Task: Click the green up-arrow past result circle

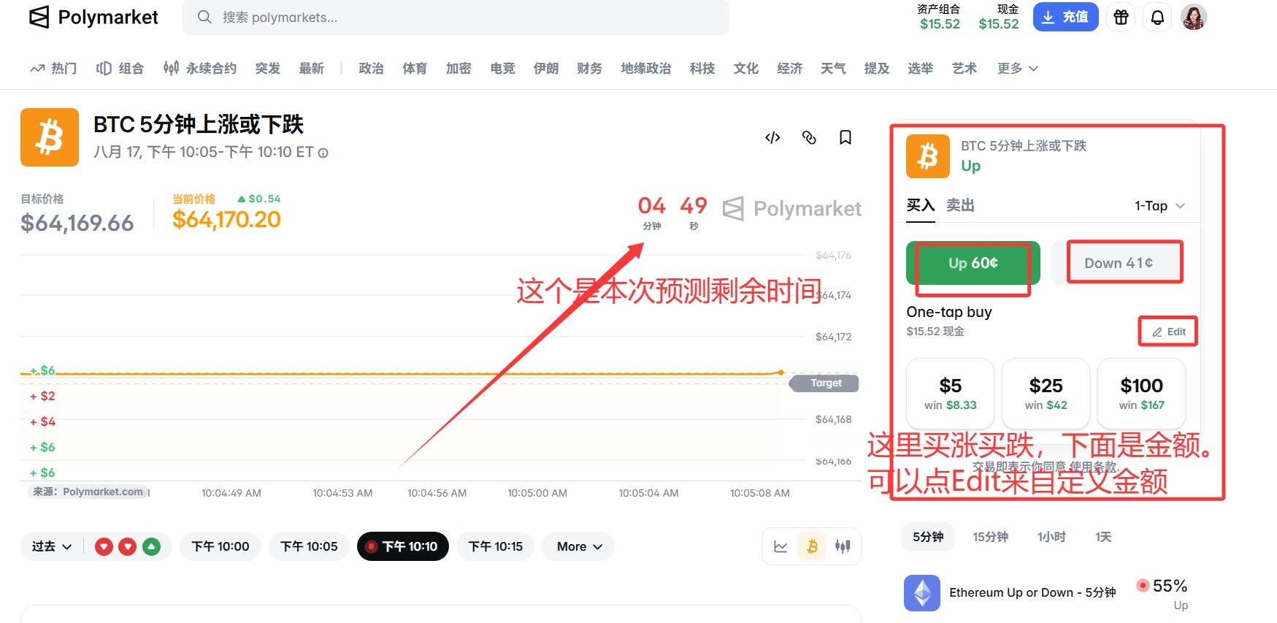Action: point(151,546)
